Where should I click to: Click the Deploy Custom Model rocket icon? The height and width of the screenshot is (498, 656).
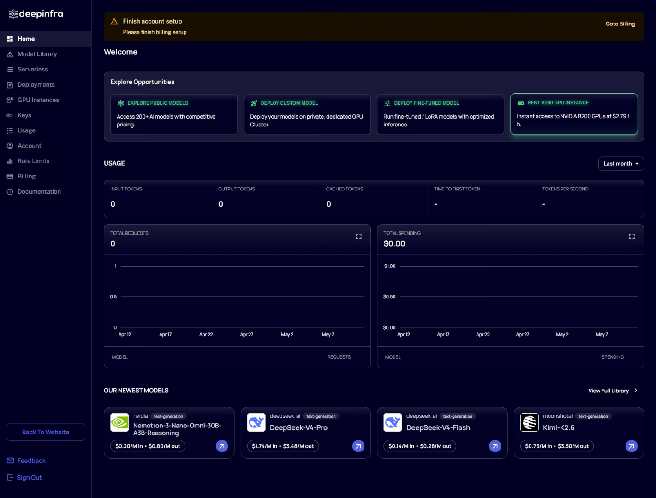coord(254,103)
